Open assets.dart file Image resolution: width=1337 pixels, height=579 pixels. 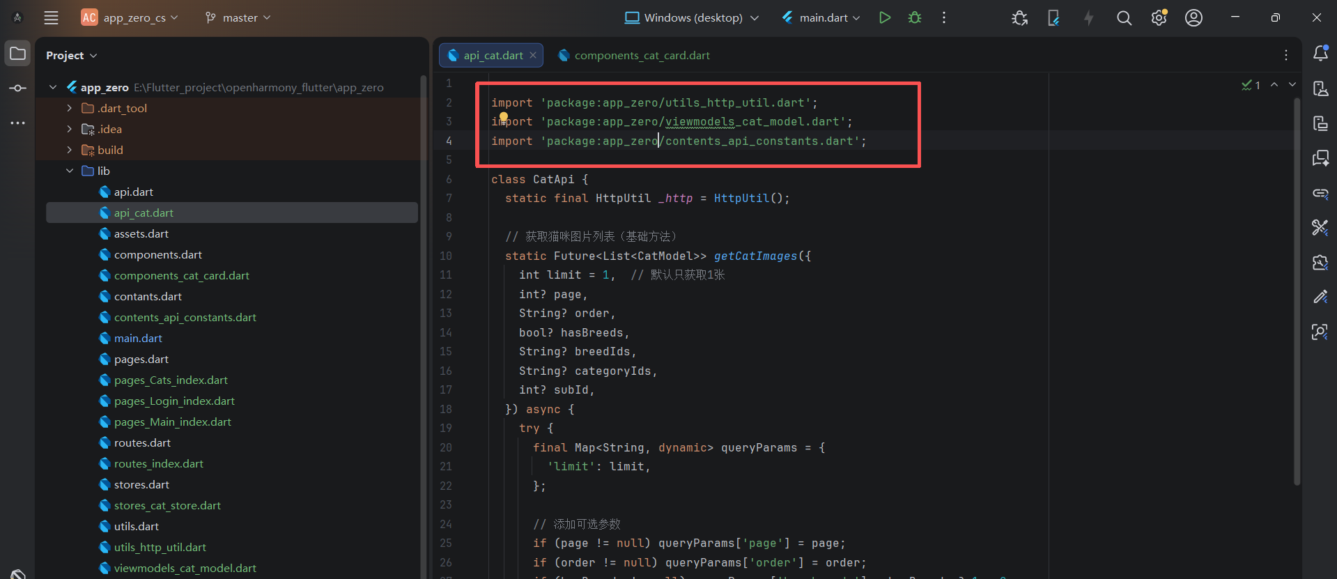141,233
